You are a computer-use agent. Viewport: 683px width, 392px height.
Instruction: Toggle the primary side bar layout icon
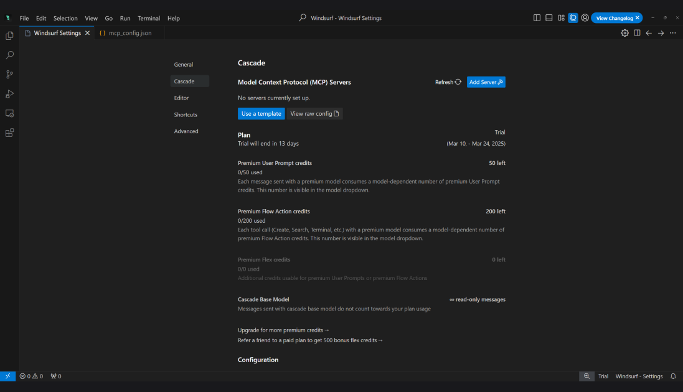(537, 18)
